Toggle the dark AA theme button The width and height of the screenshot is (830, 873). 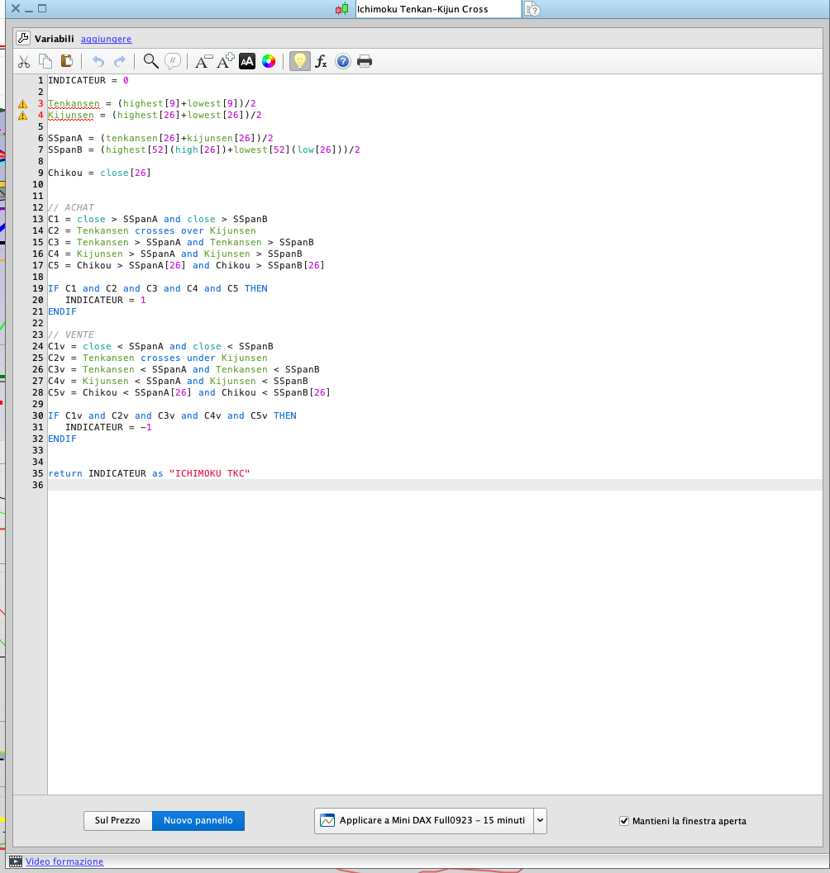pos(247,61)
